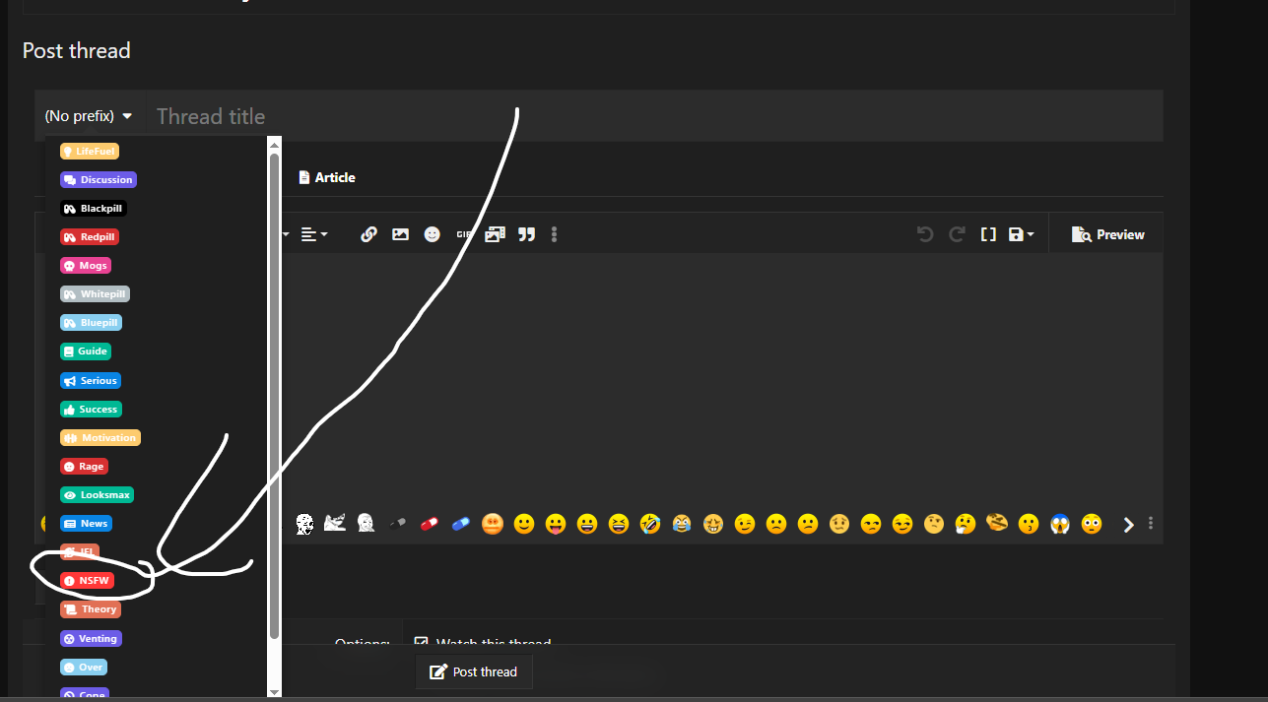Show next emojis with right chevron
This screenshot has height=702, width=1268.
(x=1129, y=525)
